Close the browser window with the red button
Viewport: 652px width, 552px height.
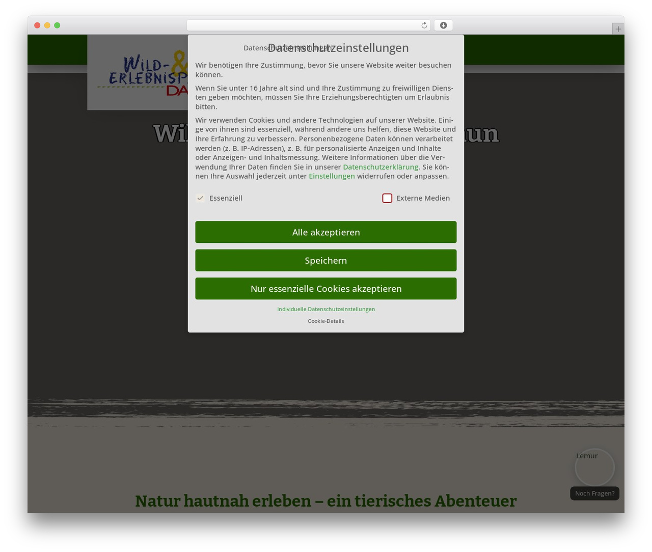pyautogui.click(x=37, y=25)
